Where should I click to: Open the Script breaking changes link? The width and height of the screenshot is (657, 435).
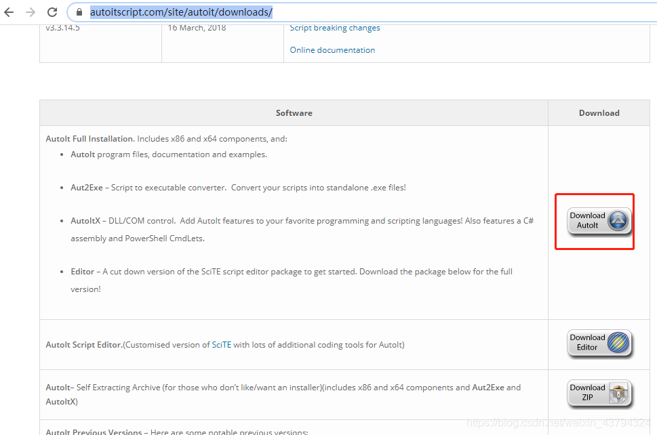click(x=335, y=28)
